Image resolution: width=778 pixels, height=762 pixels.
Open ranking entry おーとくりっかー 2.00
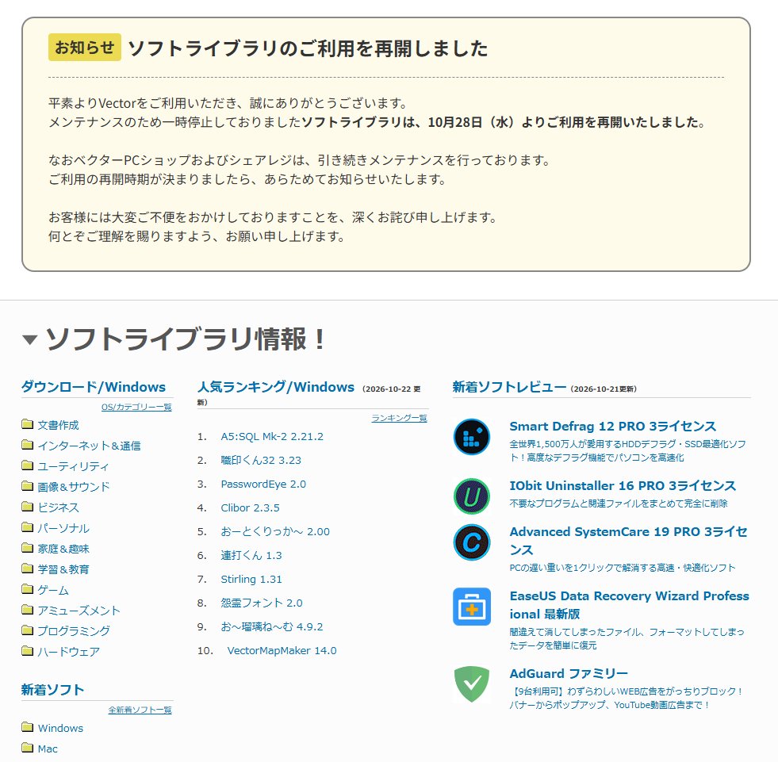coord(275,532)
